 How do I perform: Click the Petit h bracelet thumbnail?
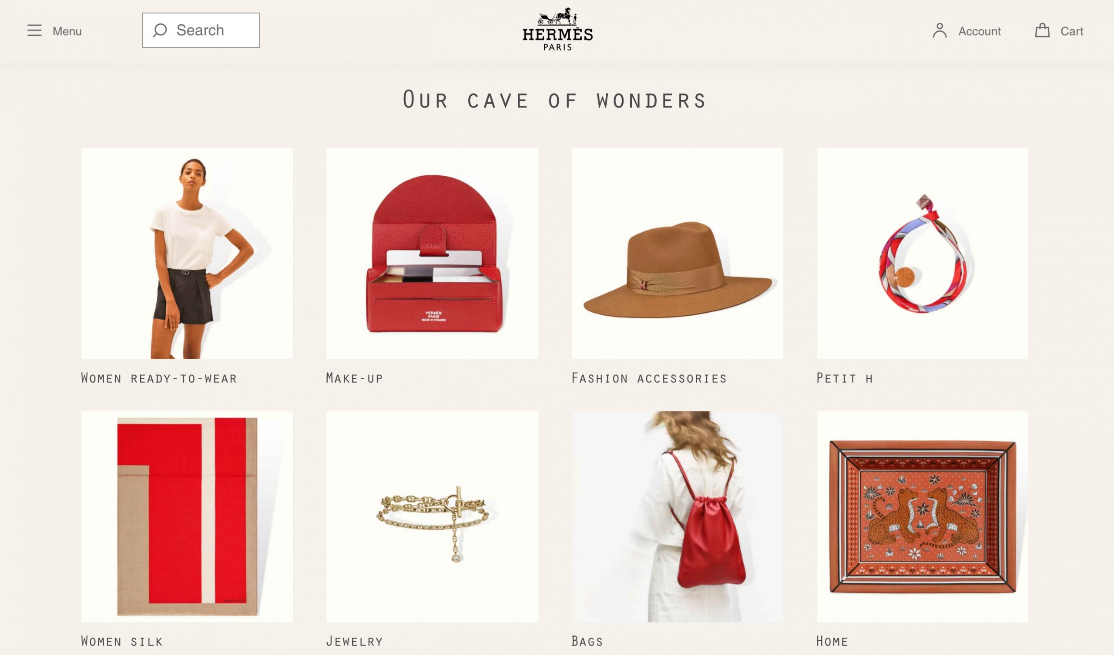pyautogui.click(x=922, y=253)
